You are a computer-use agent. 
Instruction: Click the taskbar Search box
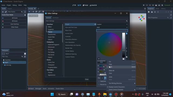pyautogui.click(x=62, y=94)
